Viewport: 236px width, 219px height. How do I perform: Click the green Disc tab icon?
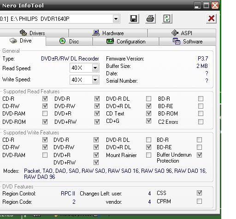(x=62, y=41)
